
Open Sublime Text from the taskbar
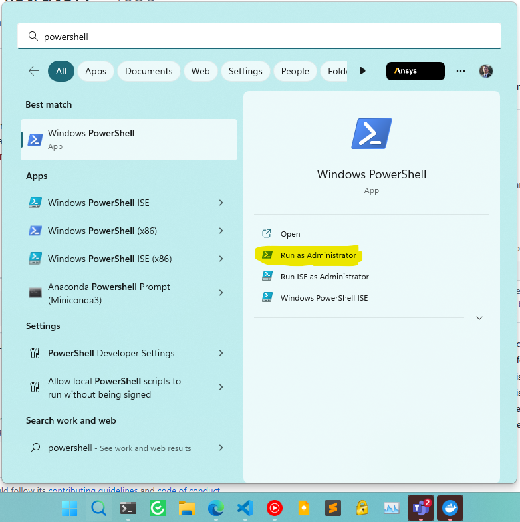333,508
